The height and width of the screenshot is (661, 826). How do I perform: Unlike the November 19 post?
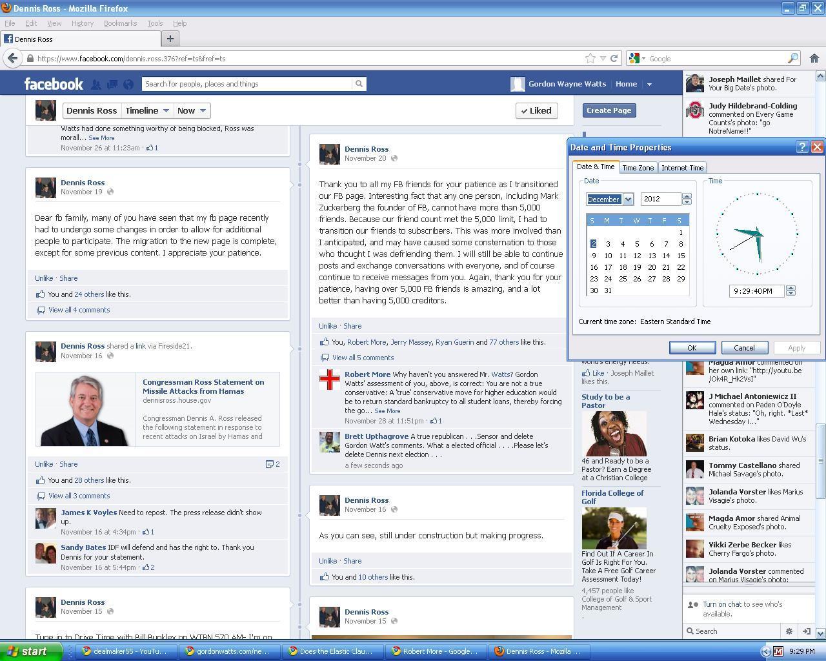(x=44, y=278)
